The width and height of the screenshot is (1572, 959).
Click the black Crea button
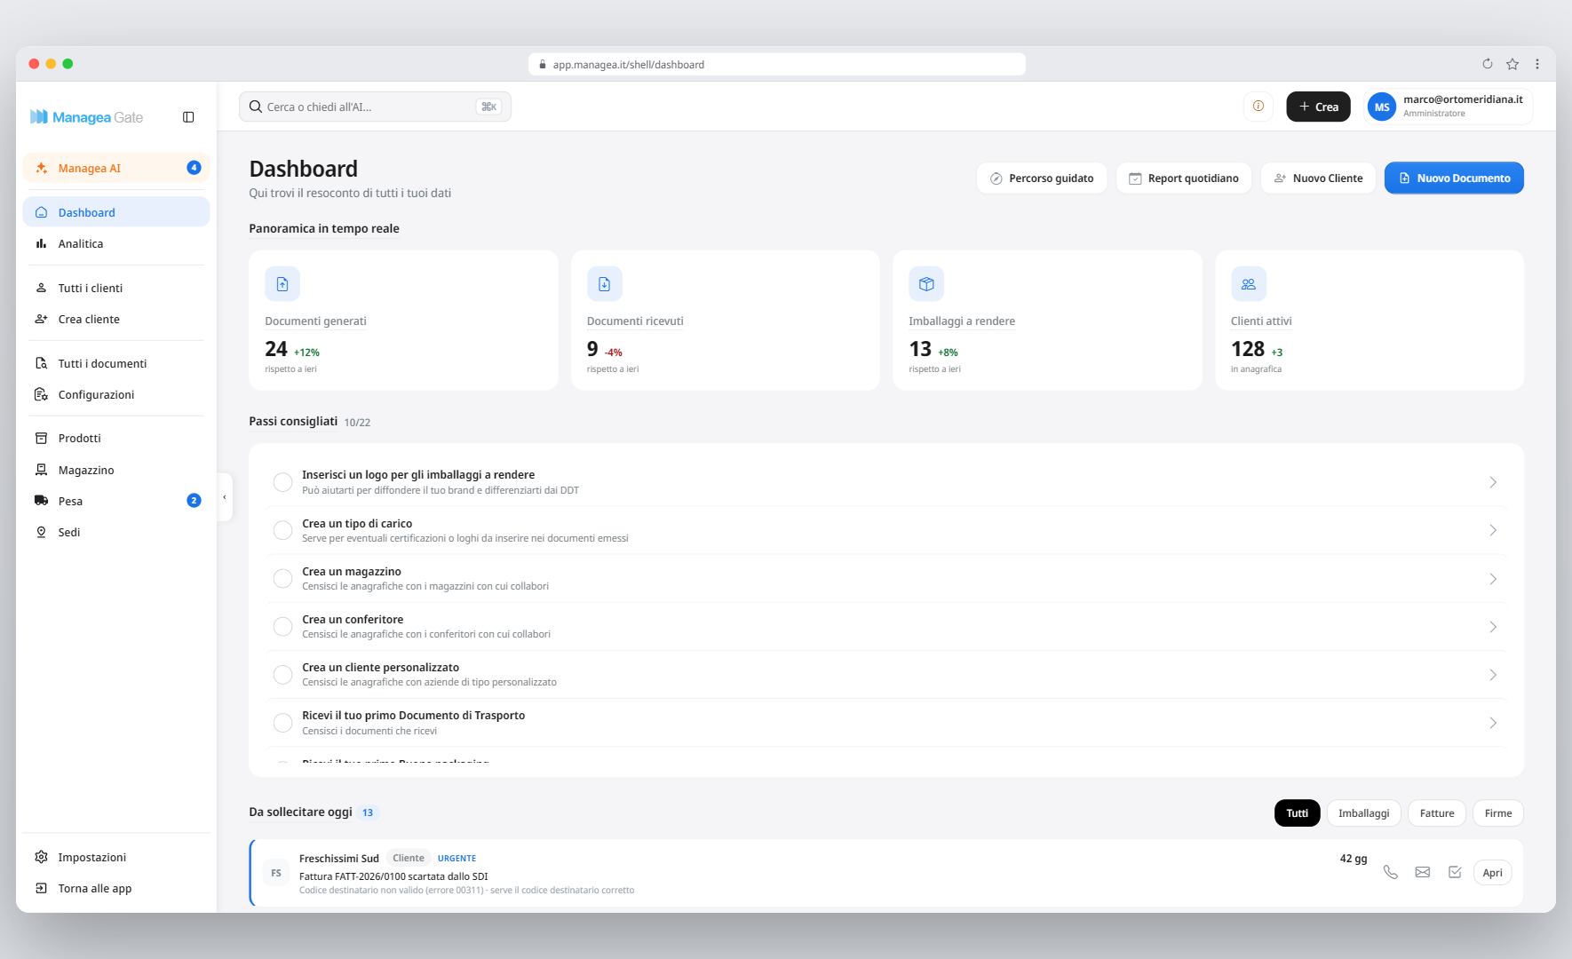click(x=1318, y=107)
